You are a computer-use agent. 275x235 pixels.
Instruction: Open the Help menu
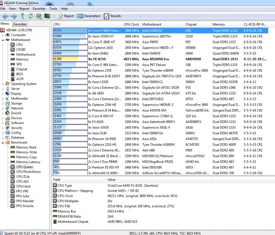click(64, 9)
